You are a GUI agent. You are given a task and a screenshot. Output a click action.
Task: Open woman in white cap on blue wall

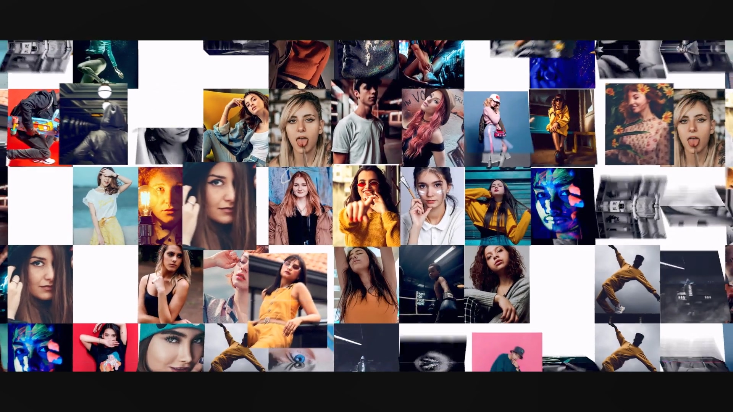tap(496, 128)
